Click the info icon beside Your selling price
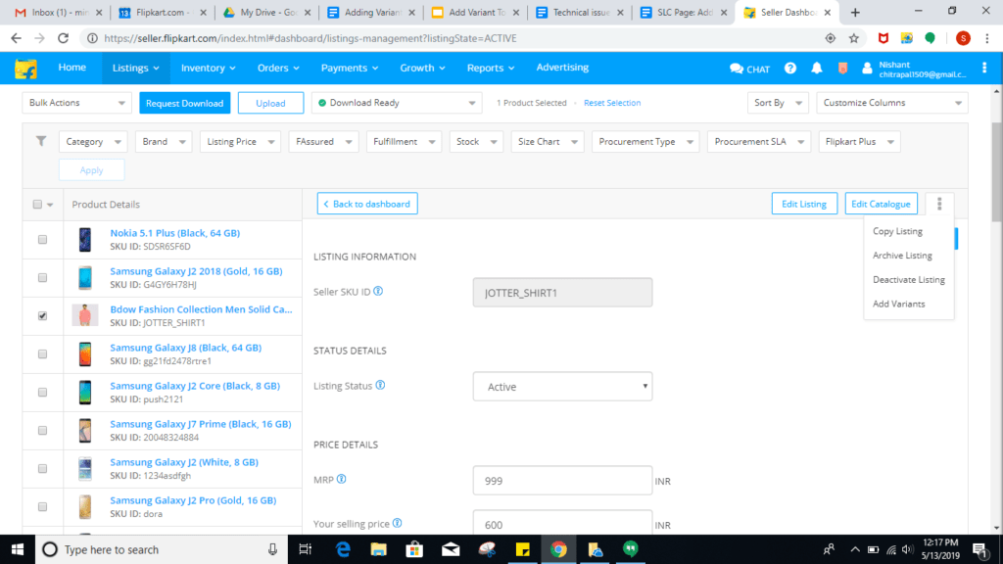The height and width of the screenshot is (564, 1003). (398, 523)
